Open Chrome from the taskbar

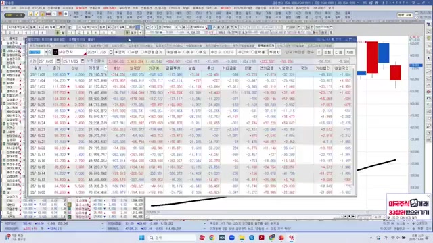[212, 238]
